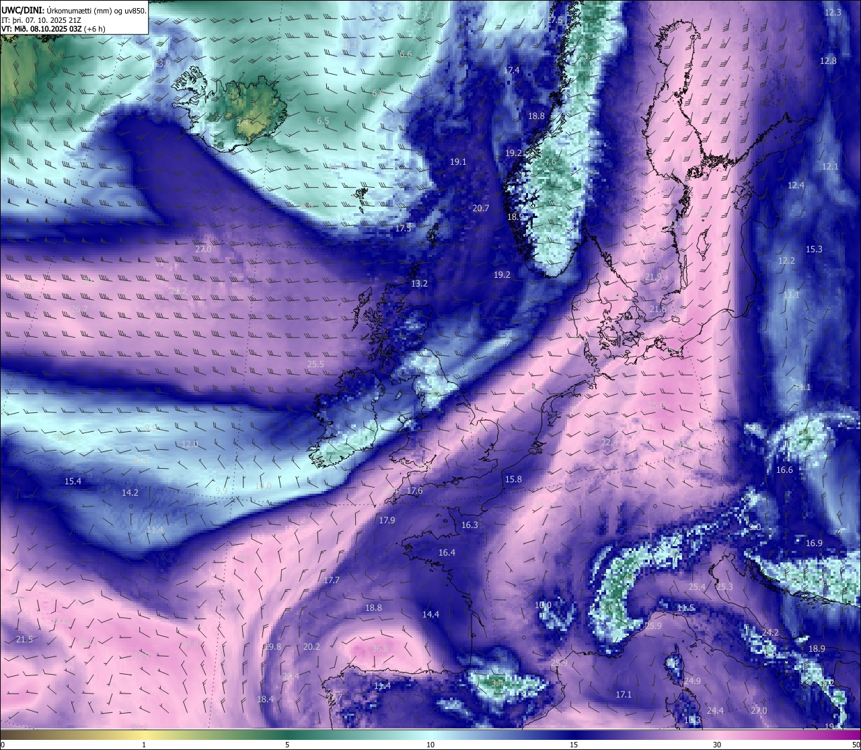
Task: Click the map value 18.4 west of Portugal
Action: (x=266, y=700)
